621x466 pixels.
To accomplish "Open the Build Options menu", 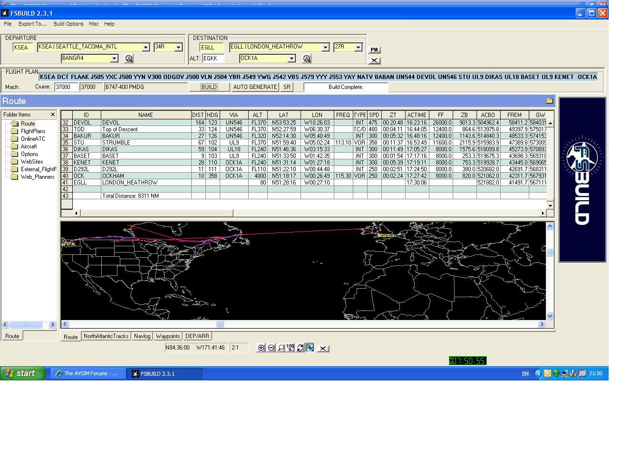I will [x=68, y=24].
